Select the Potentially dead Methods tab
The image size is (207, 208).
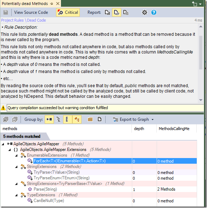[x=25, y=4]
